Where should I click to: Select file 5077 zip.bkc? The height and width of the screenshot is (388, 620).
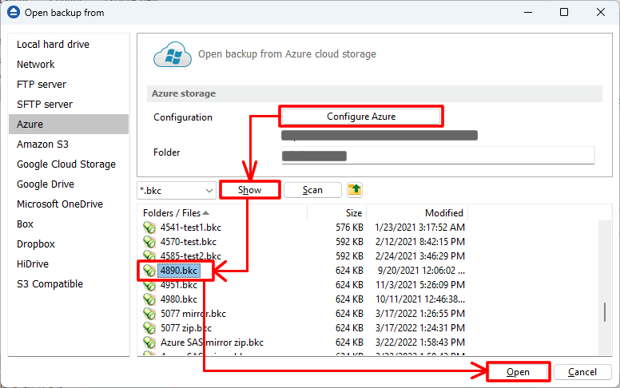tap(186, 328)
